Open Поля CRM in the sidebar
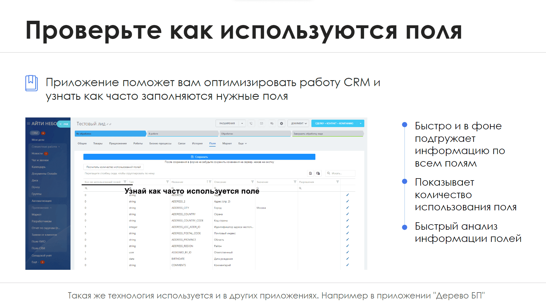The width and height of the screenshot is (546, 307). pos(38,248)
